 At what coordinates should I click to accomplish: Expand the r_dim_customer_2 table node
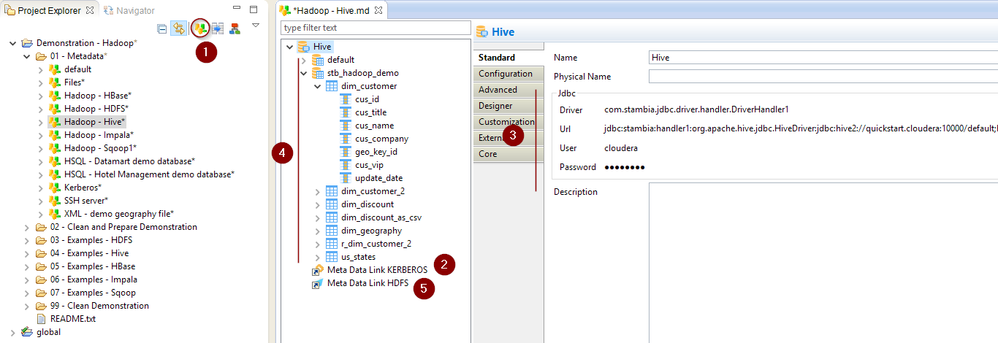(x=317, y=244)
